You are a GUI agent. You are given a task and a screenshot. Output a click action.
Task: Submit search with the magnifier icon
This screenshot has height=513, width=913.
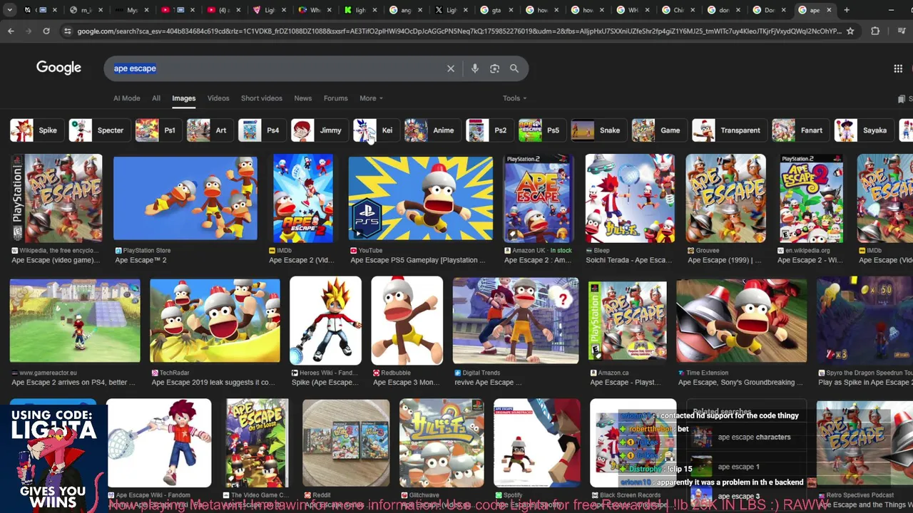point(514,68)
